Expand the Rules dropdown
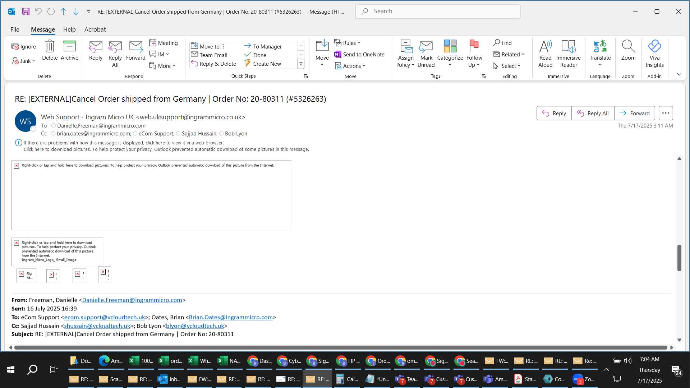Screen dimensions: 690x388 pyautogui.click(x=347, y=43)
